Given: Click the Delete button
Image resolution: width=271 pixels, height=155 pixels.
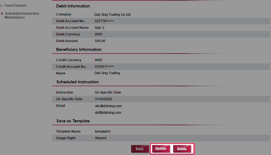Looking at the screenshot, I should click(182, 149).
